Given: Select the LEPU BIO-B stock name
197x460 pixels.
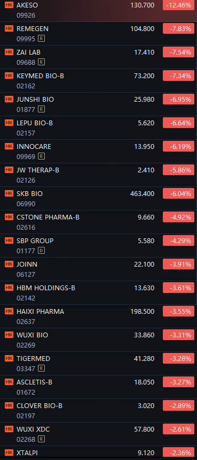Looking at the screenshot, I should tap(35, 123).
